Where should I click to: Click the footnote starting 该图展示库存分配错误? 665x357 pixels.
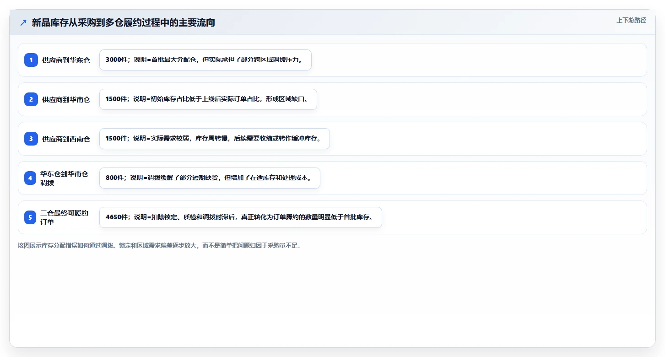[x=159, y=245]
